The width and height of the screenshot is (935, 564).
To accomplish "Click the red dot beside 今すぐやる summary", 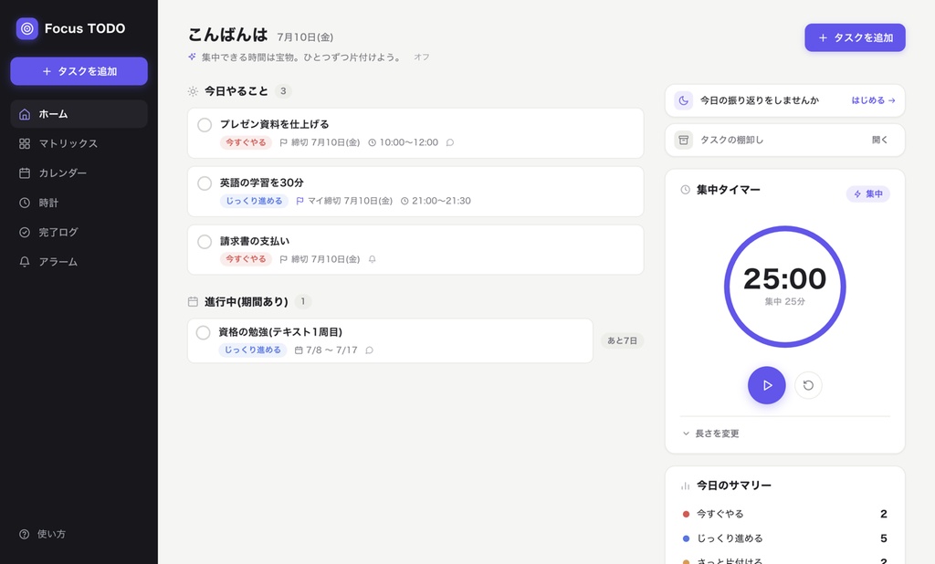I will 686,514.
